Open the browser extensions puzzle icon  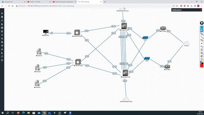click(x=188, y=6)
